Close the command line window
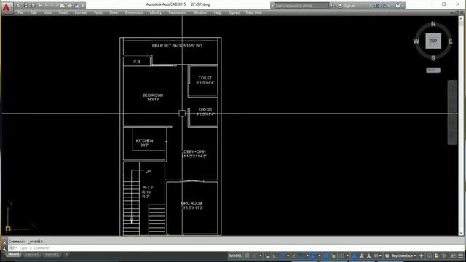Image resolution: width=466 pixels, height=262 pixels. click(4, 242)
